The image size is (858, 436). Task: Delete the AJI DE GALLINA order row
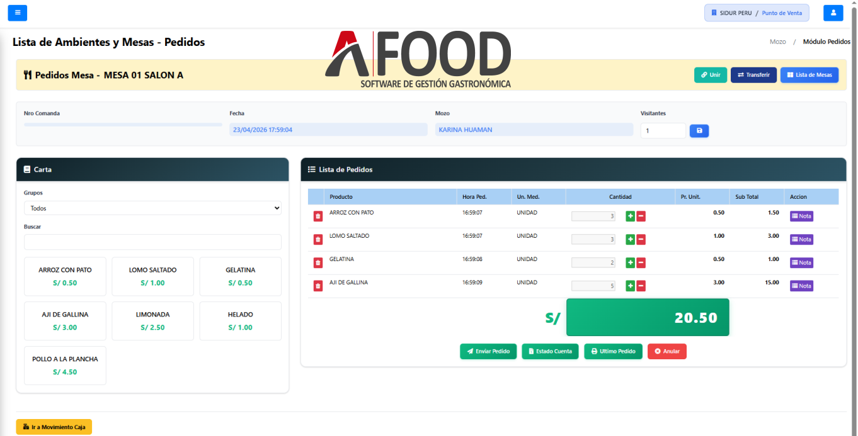tap(317, 286)
